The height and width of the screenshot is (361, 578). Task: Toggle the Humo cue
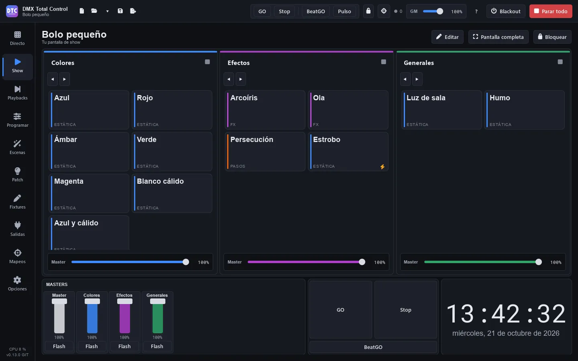coord(524,110)
